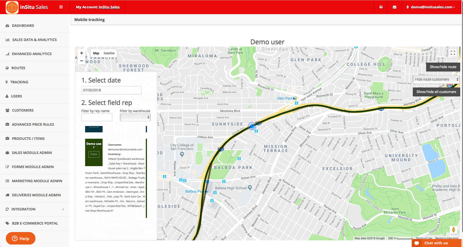Click the orange Help button
This screenshot has height=247, width=463.
click(x=21, y=238)
